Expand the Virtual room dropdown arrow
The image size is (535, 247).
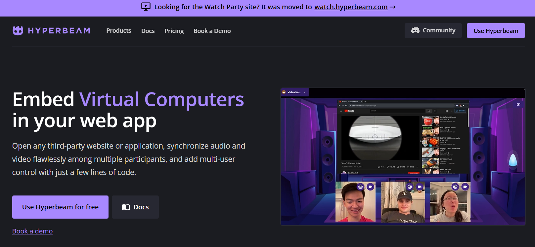point(304,92)
